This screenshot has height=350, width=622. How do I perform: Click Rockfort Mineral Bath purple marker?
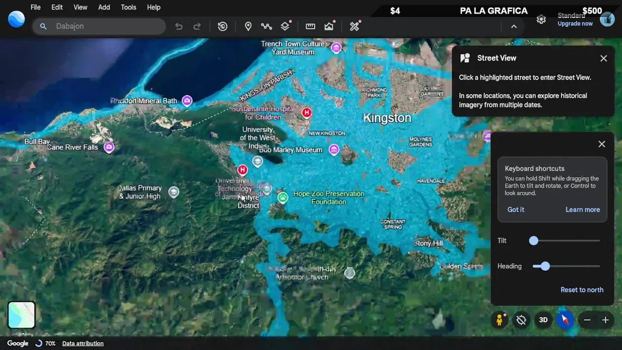point(187,101)
